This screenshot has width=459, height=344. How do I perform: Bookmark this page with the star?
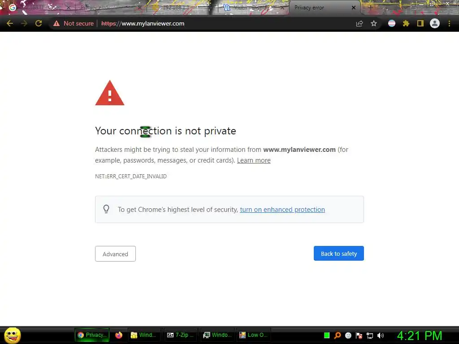pyautogui.click(x=374, y=23)
